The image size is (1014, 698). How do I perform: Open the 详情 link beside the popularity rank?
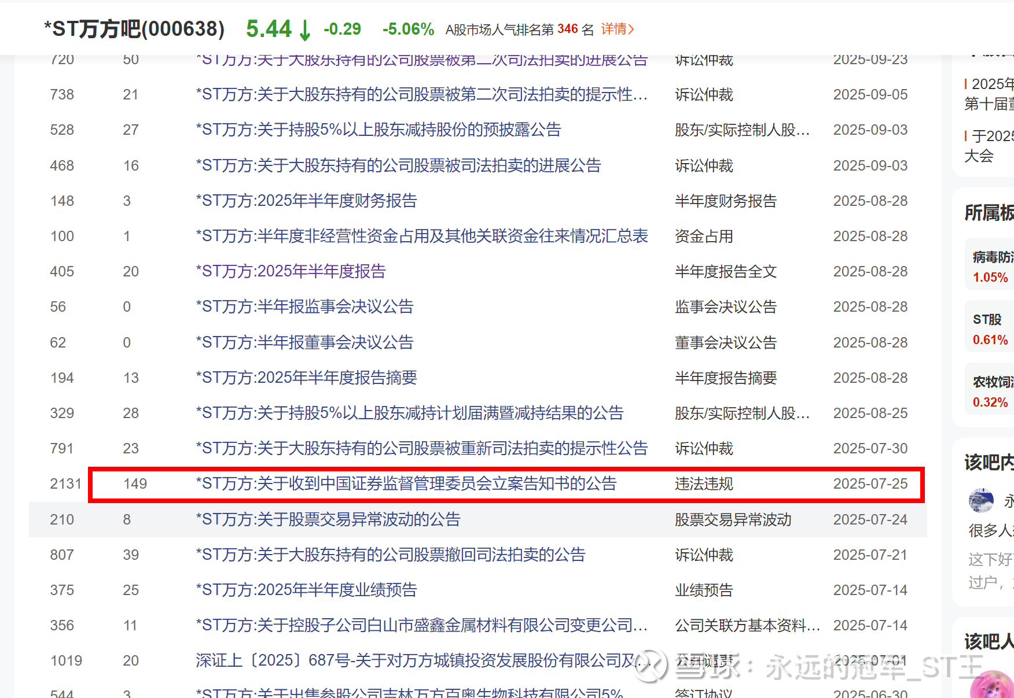pyautogui.click(x=618, y=29)
